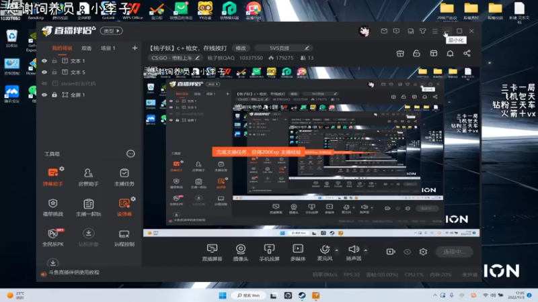Expand the 扬声器 arrow options
Viewport: 538px width, 302px height.
pos(365,250)
